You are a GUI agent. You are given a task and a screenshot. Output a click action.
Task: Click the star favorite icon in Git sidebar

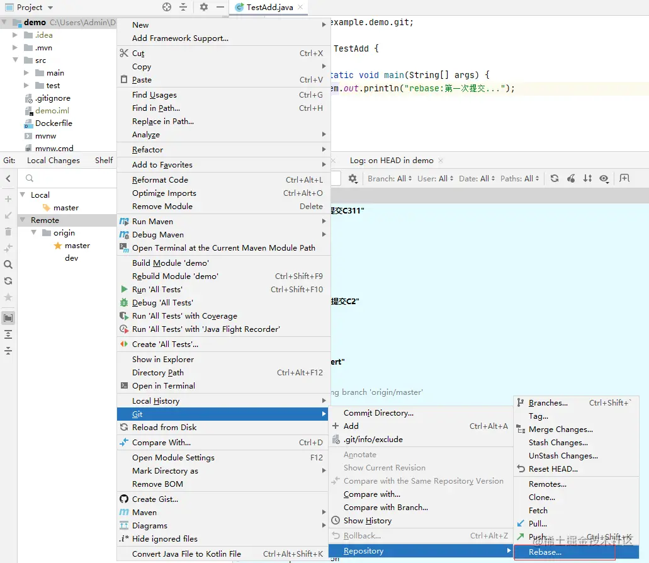pos(8,297)
